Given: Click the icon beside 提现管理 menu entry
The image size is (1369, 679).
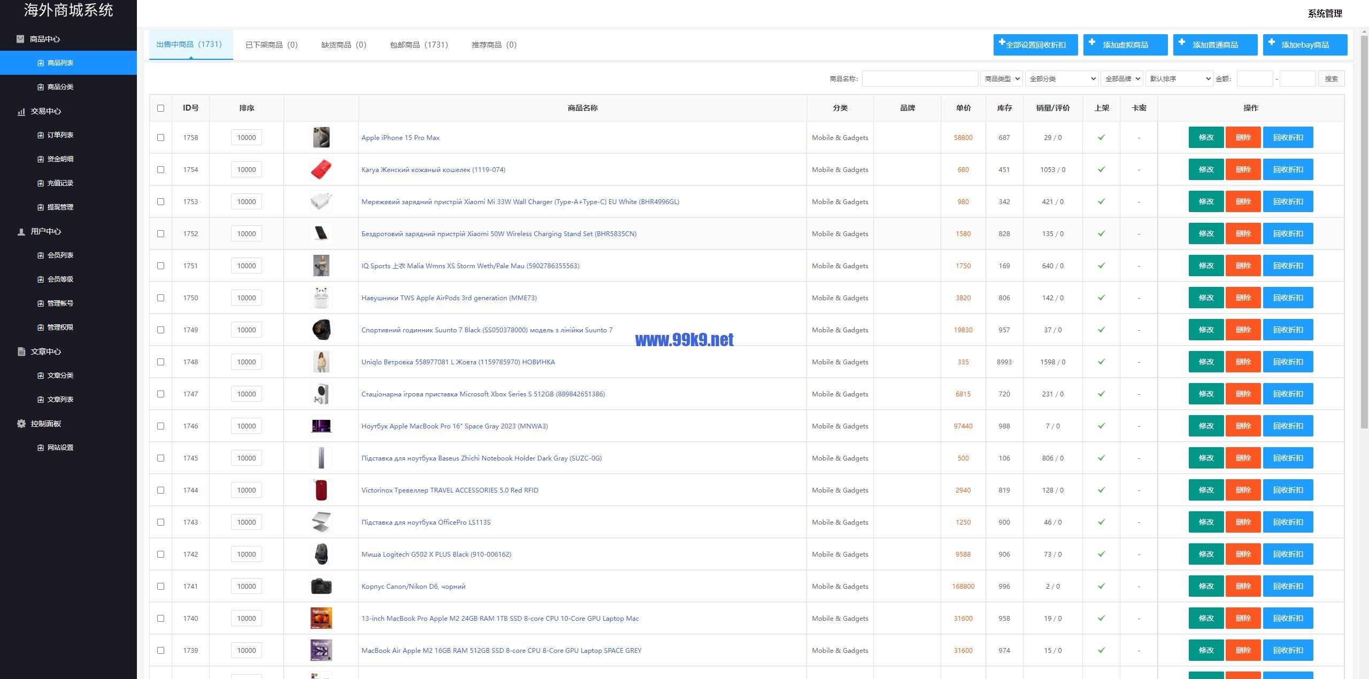Looking at the screenshot, I should [x=41, y=207].
